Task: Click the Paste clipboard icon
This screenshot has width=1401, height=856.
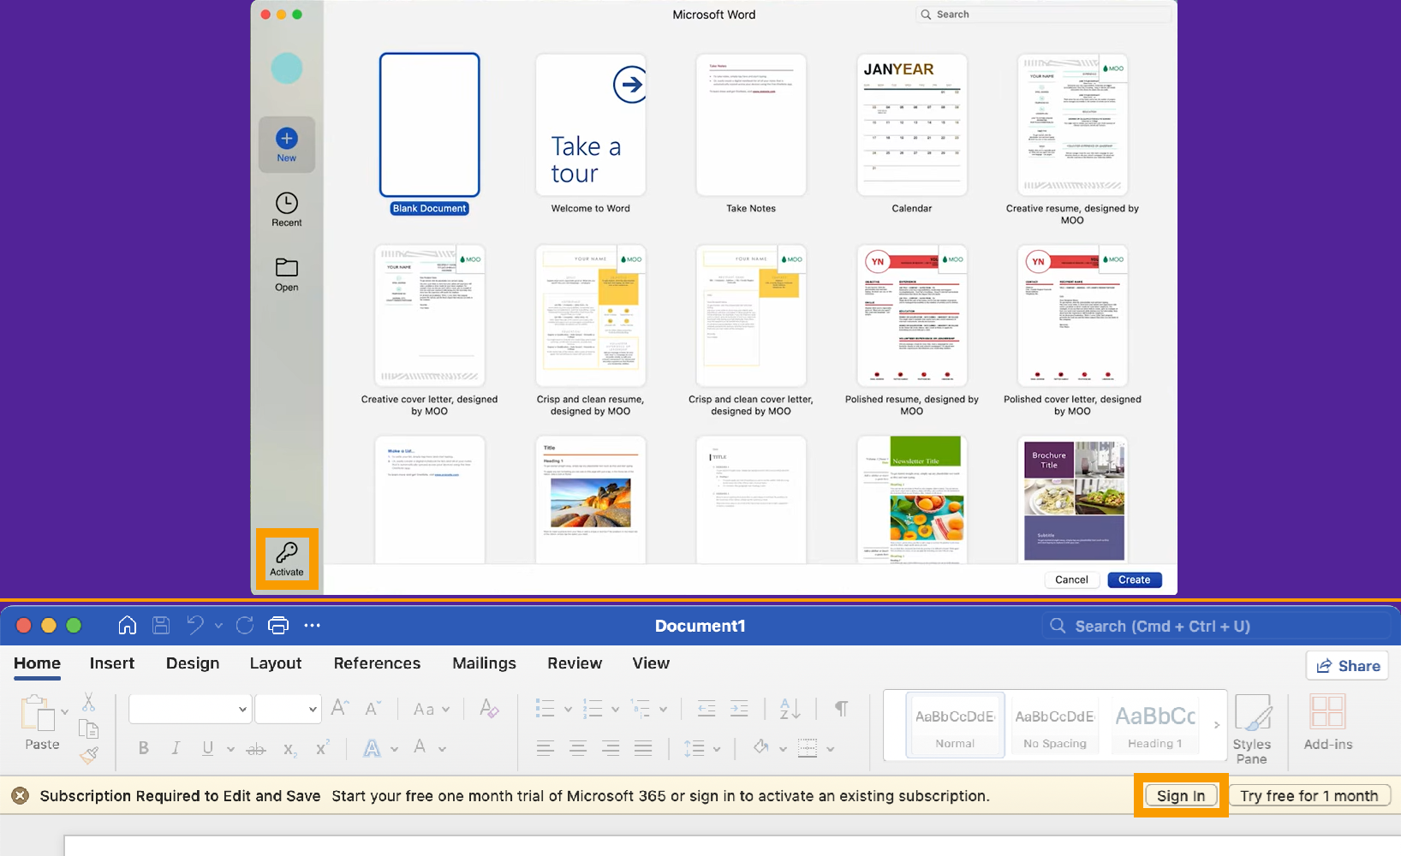Action: (x=37, y=712)
